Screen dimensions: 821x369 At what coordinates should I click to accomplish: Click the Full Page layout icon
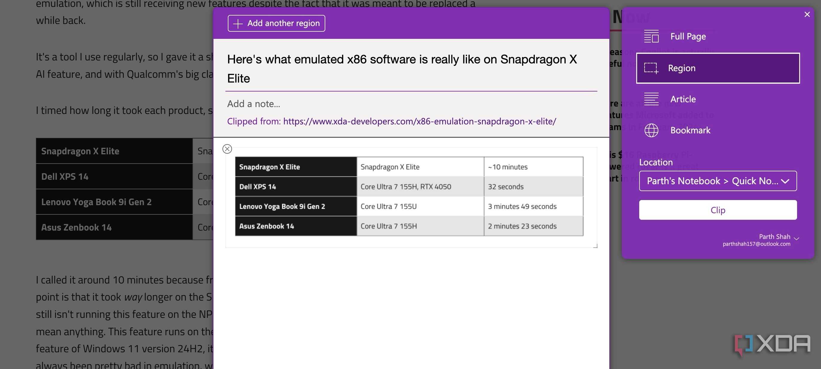[651, 36]
